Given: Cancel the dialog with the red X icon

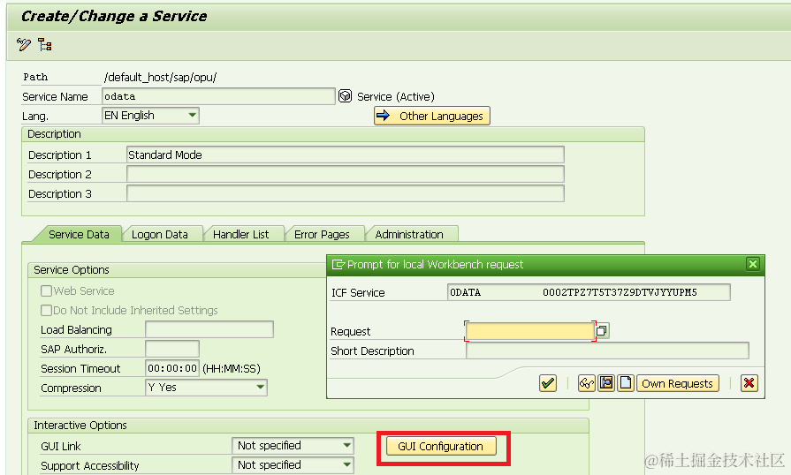Looking at the screenshot, I should (x=749, y=383).
